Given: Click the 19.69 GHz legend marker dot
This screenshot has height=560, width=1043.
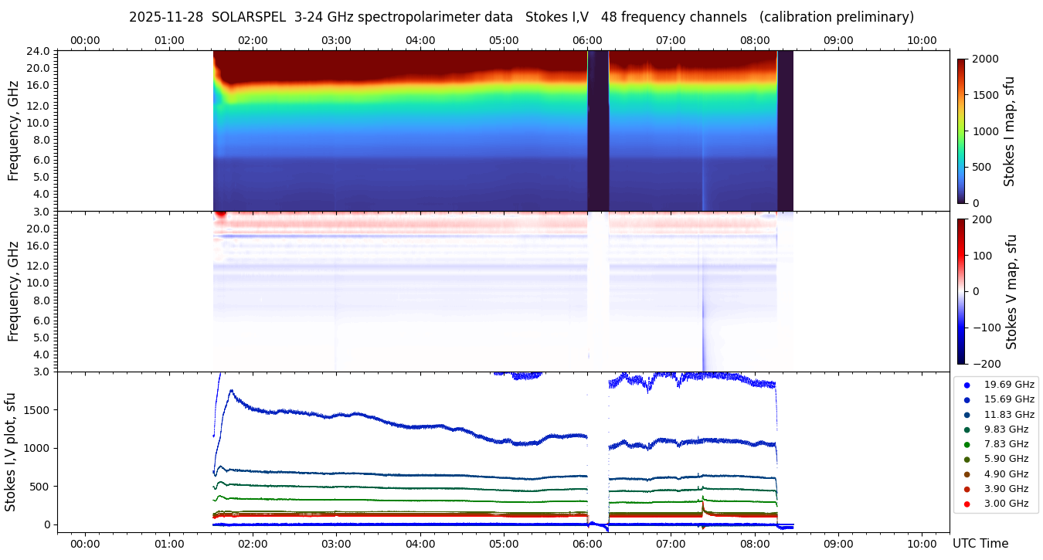Looking at the screenshot, I should pyautogui.click(x=967, y=385).
